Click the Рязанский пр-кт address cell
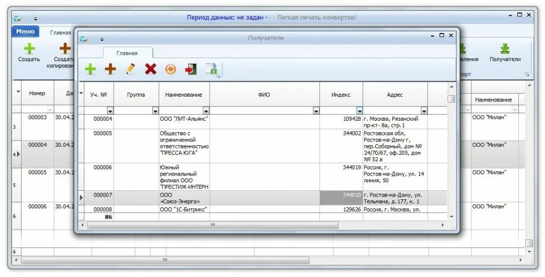Image resolution: width=545 pixels, height=277 pixels. pos(395,122)
